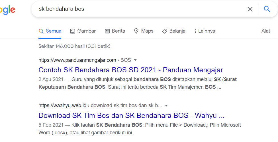Open 'Download SK Tim Bos' Wahyu result

131,115
